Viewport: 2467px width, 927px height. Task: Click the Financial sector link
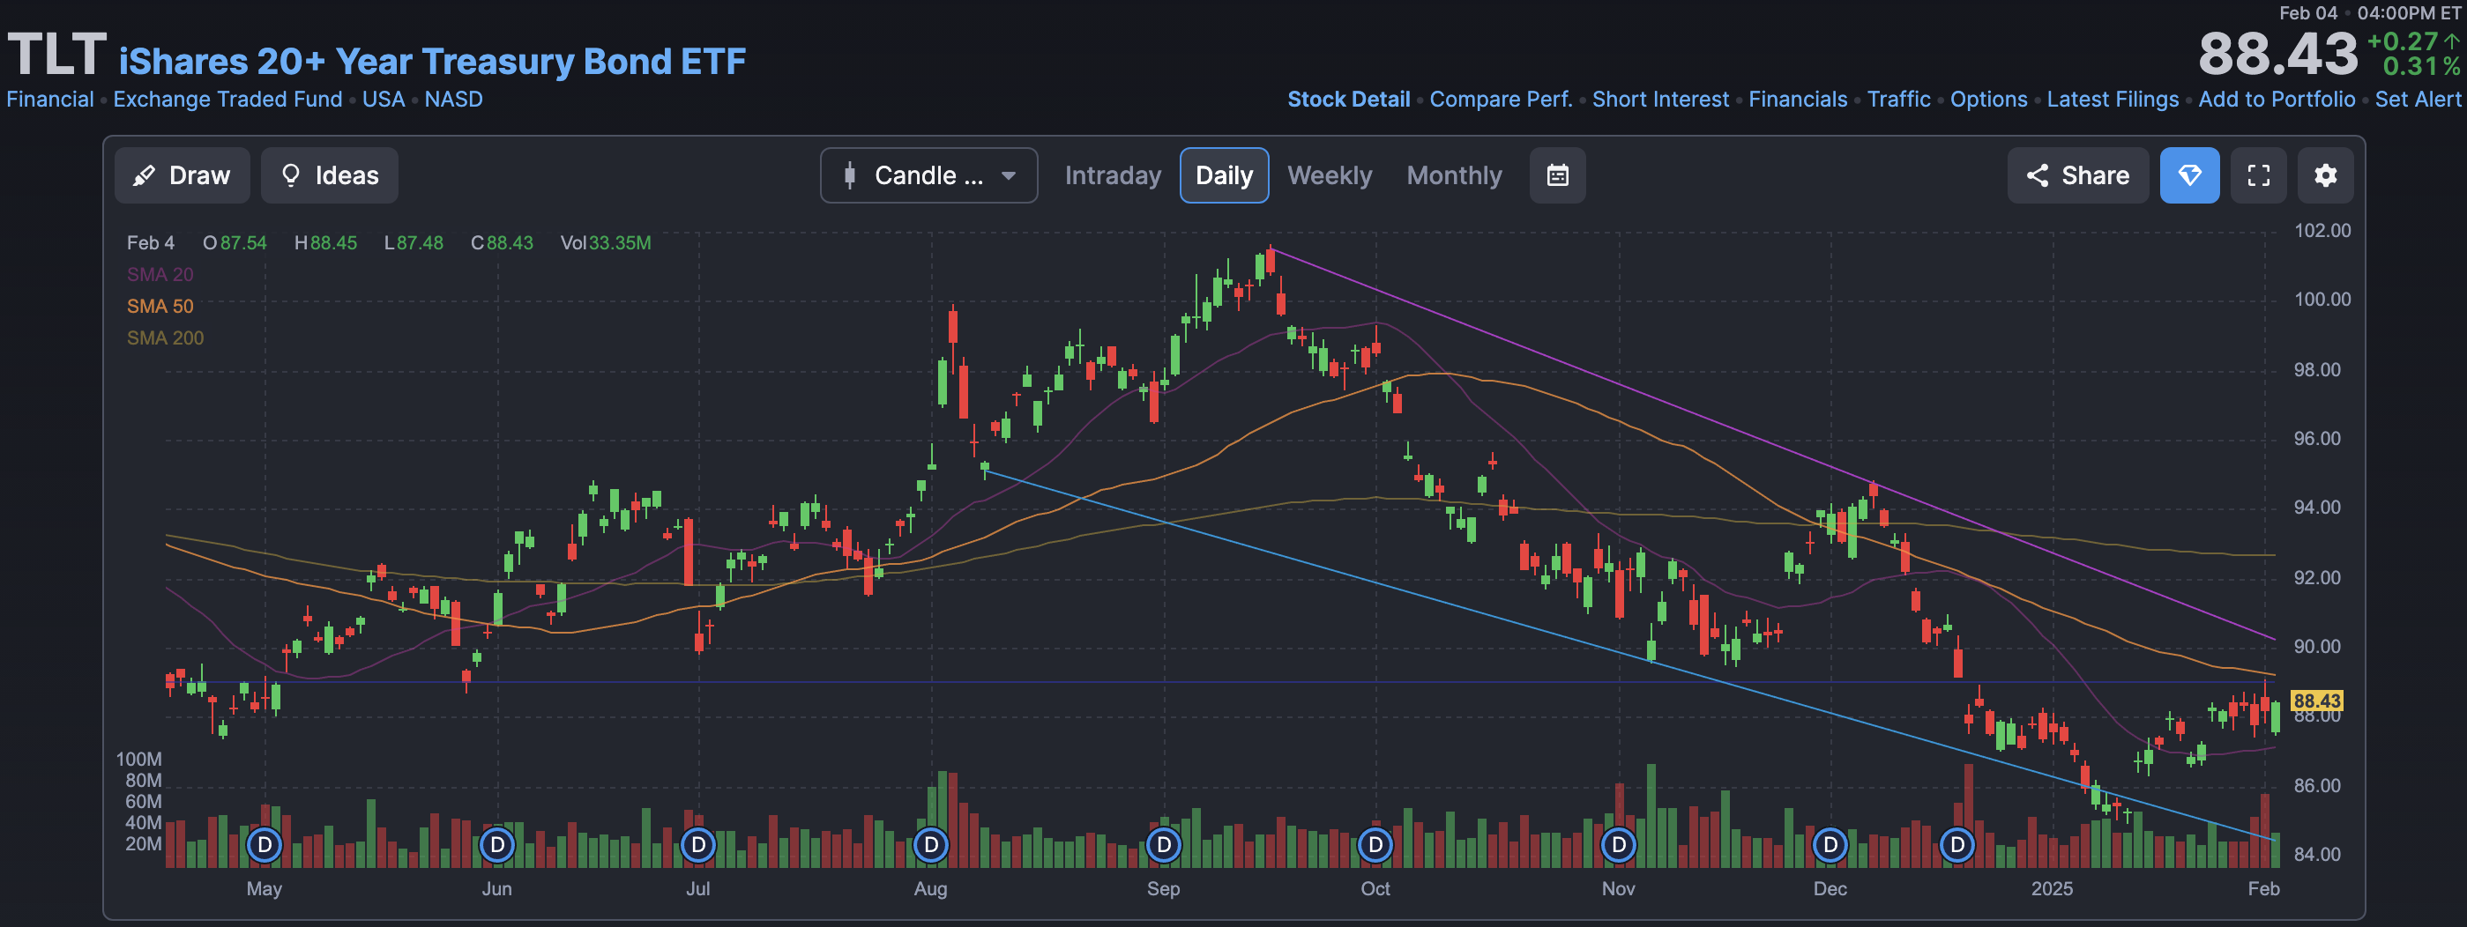pos(49,100)
